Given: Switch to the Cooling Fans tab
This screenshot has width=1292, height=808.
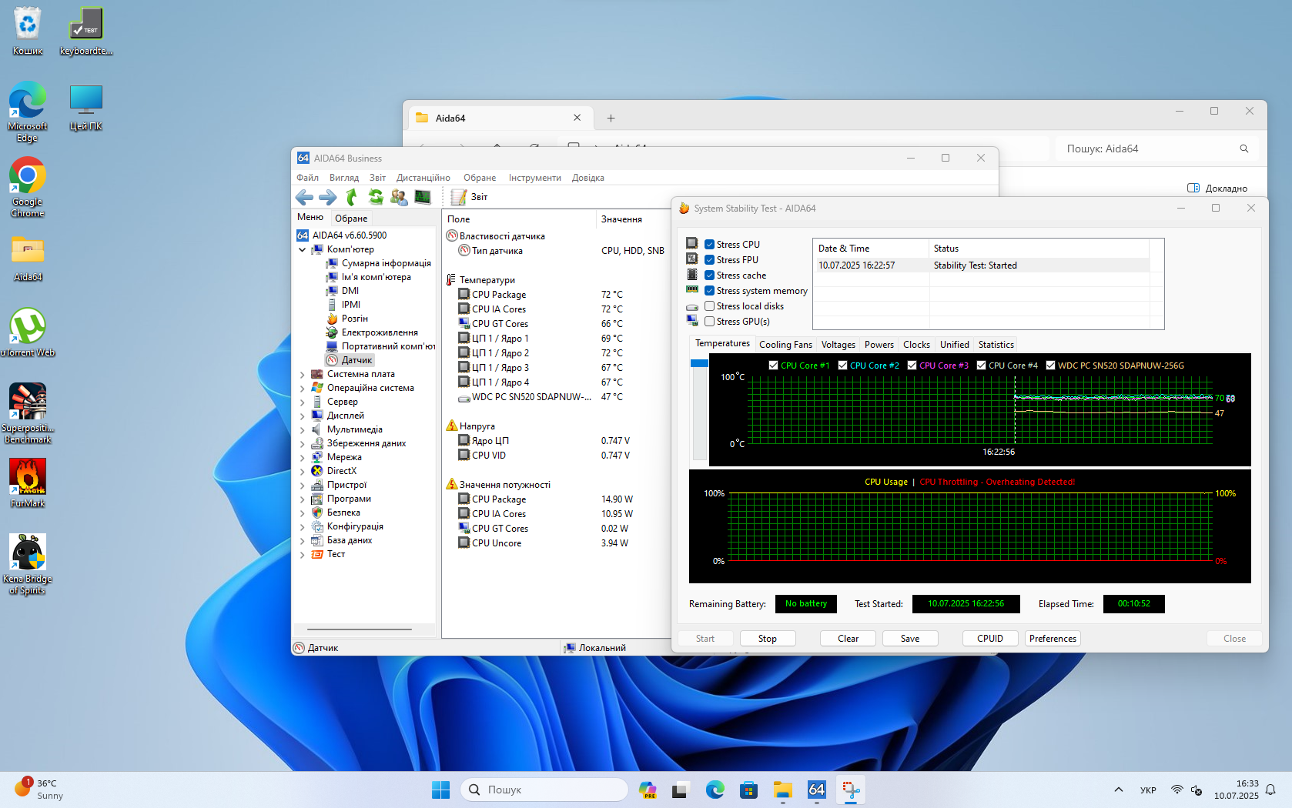Looking at the screenshot, I should (785, 345).
